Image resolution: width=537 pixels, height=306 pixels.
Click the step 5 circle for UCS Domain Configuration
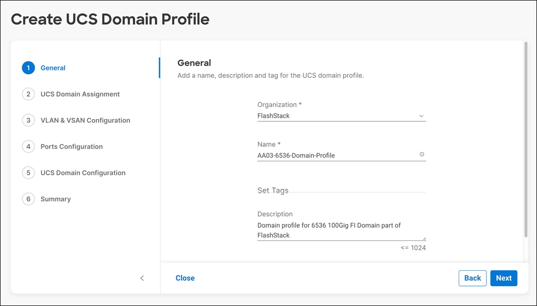coord(28,172)
